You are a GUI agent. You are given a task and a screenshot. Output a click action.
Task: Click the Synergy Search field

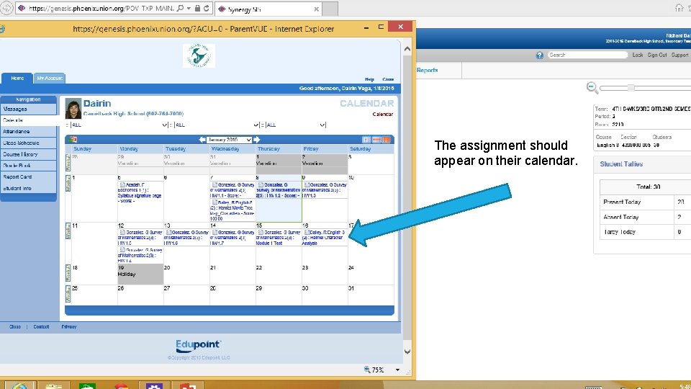(x=587, y=55)
